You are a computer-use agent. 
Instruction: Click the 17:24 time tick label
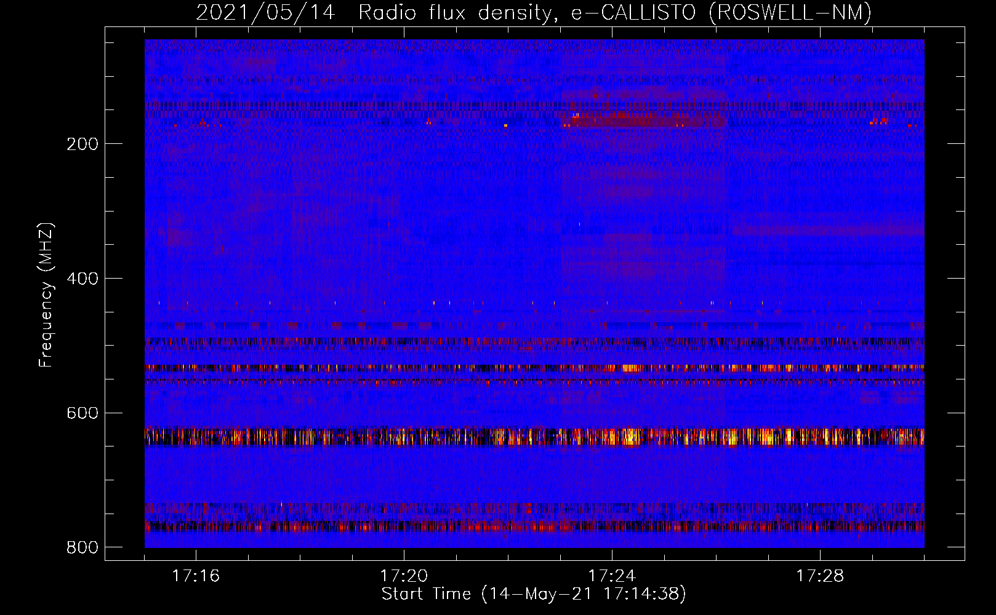[x=612, y=576]
